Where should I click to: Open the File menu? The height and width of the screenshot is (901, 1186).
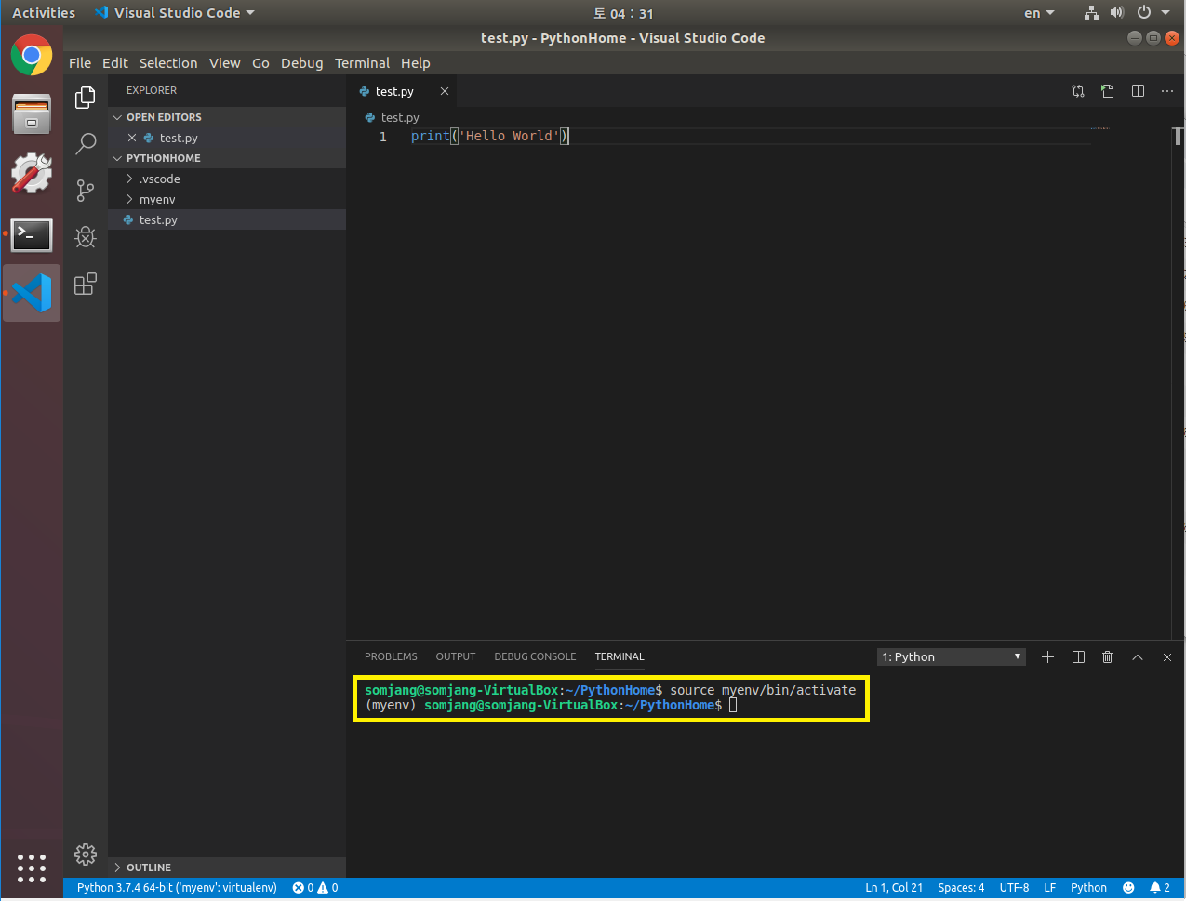tap(80, 63)
